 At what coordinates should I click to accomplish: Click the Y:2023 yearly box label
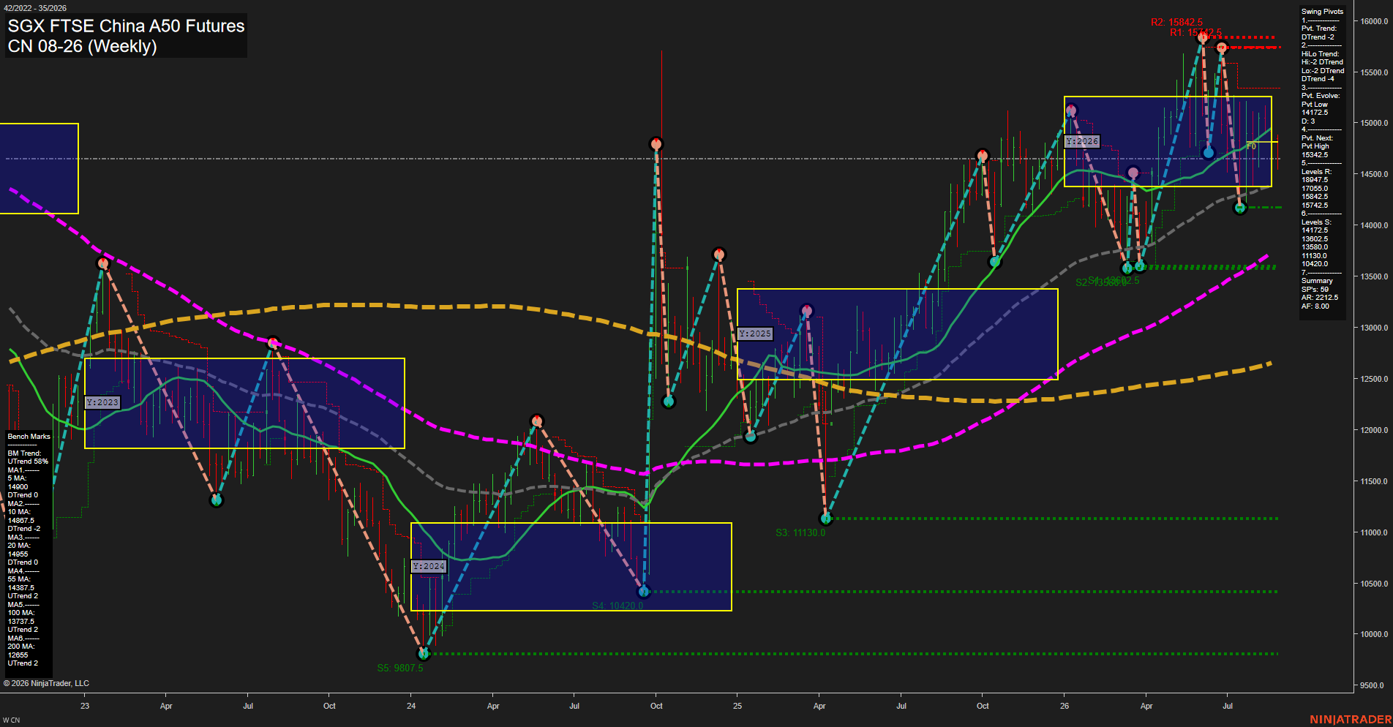(x=102, y=402)
